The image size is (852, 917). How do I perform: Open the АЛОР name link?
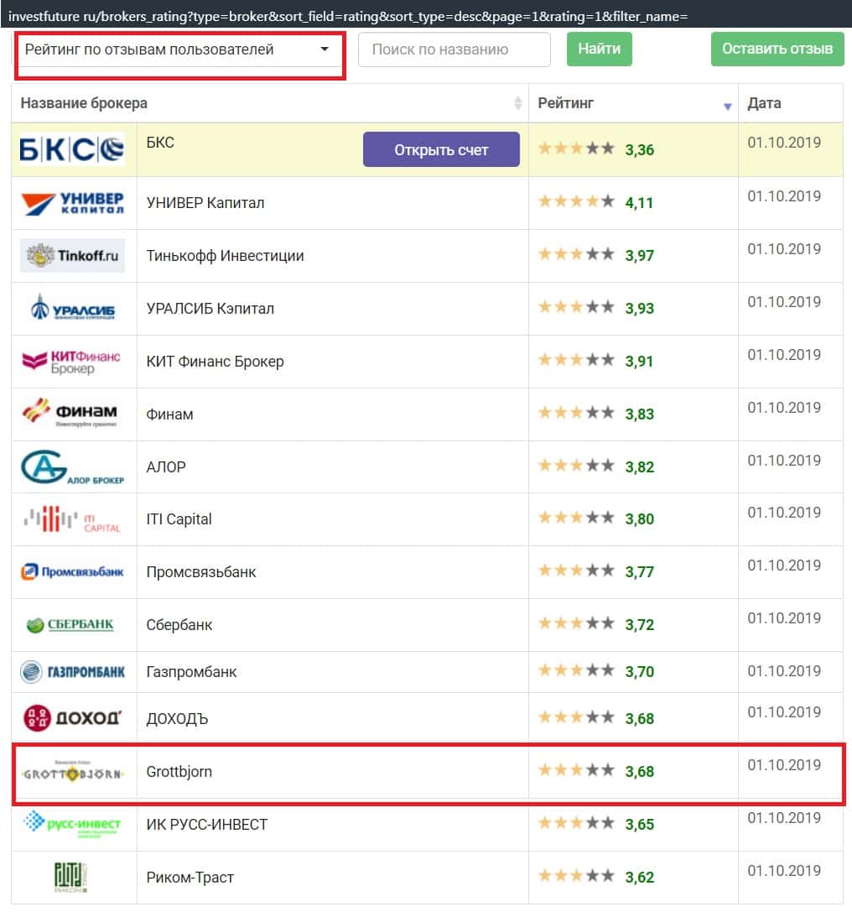(166, 467)
